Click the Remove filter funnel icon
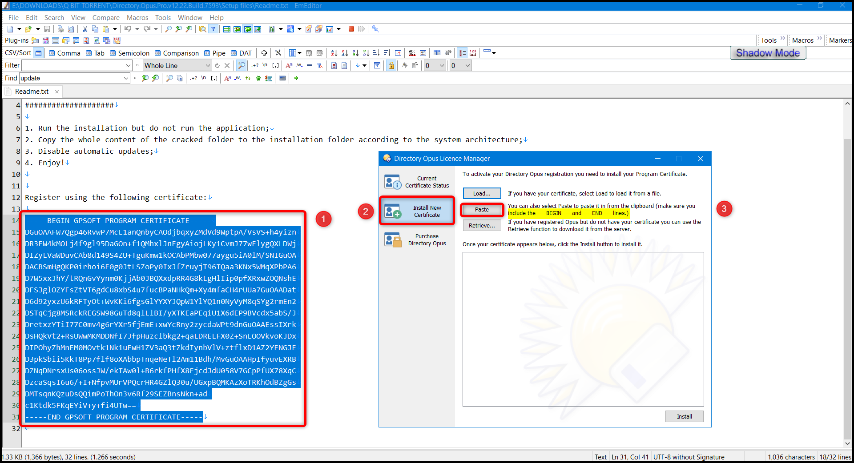 [x=319, y=65]
